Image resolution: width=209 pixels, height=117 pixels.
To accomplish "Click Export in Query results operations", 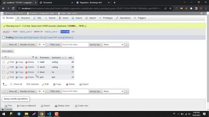I will point(45,106).
